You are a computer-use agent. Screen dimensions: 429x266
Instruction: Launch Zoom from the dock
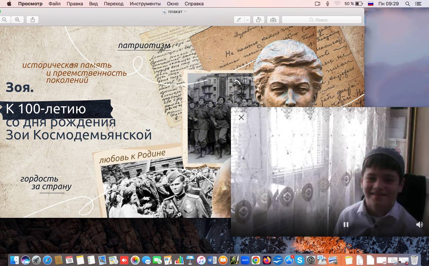pyautogui.click(x=245, y=260)
